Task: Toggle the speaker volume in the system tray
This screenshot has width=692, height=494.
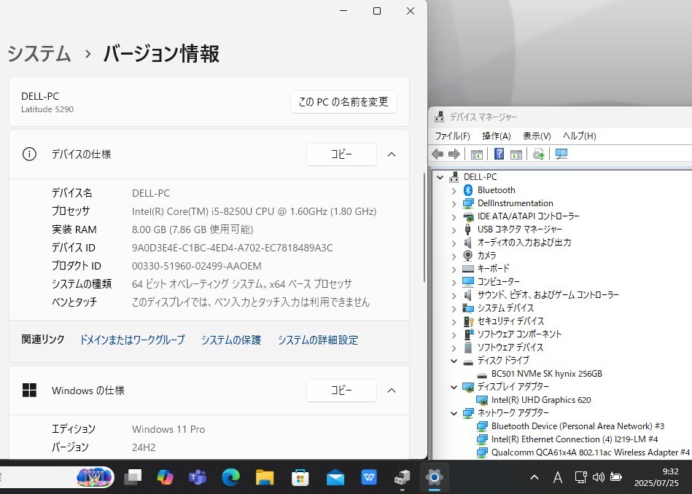Action: tap(599, 477)
